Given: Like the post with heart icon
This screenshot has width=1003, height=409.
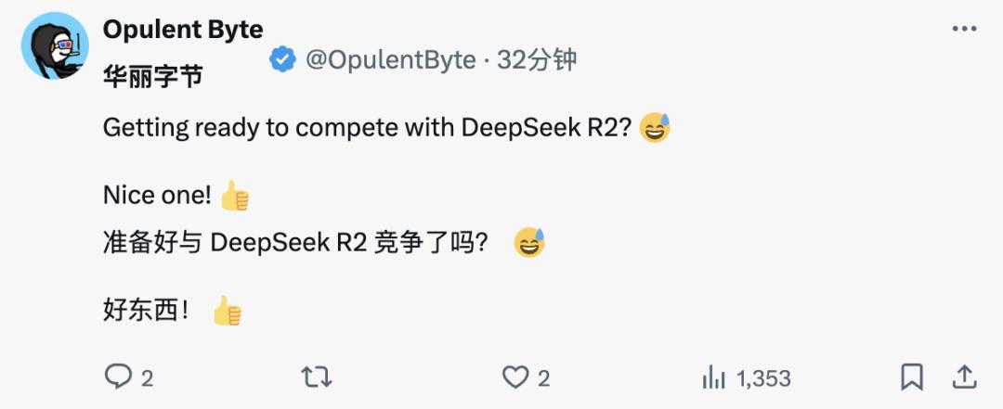Looking at the screenshot, I should 515,377.
